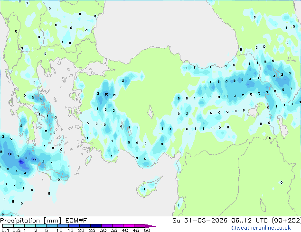
Task: Click the weatheronline.co.uk copyright link
Action: coord(261,228)
